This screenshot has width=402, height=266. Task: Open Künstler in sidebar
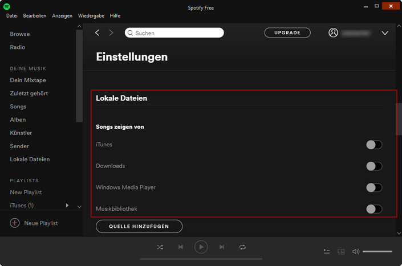[21, 133]
